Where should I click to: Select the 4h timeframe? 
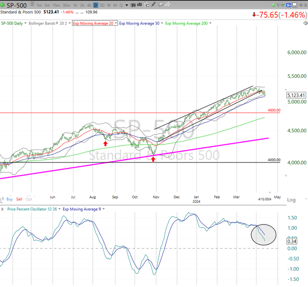(89, 5)
